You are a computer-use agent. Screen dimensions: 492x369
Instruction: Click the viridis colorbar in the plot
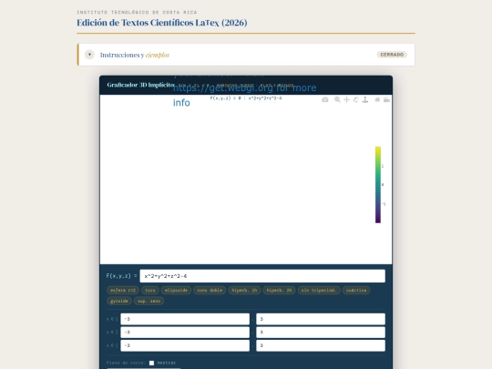[378, 185]
